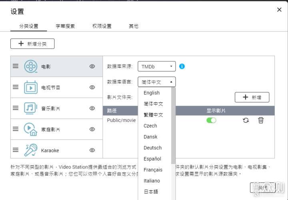The width and height of the screenshot is (288, 200).
Task: Click the drag handle for 家庭影片 row
Action: pyautogui.click(x=16, y=129)
